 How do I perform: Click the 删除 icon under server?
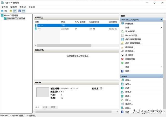coord(122,108)
